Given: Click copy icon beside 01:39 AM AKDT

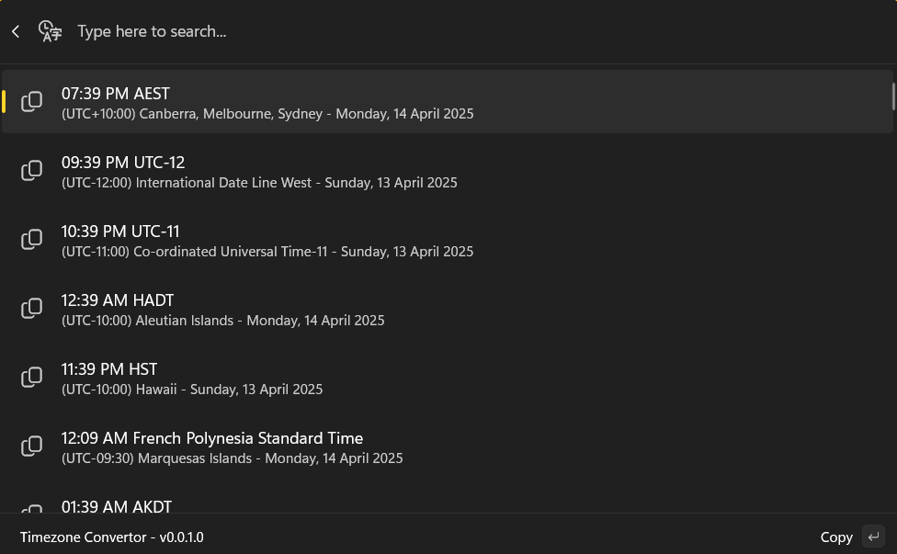Looking at the screenshot, I should tap(32, 508).
